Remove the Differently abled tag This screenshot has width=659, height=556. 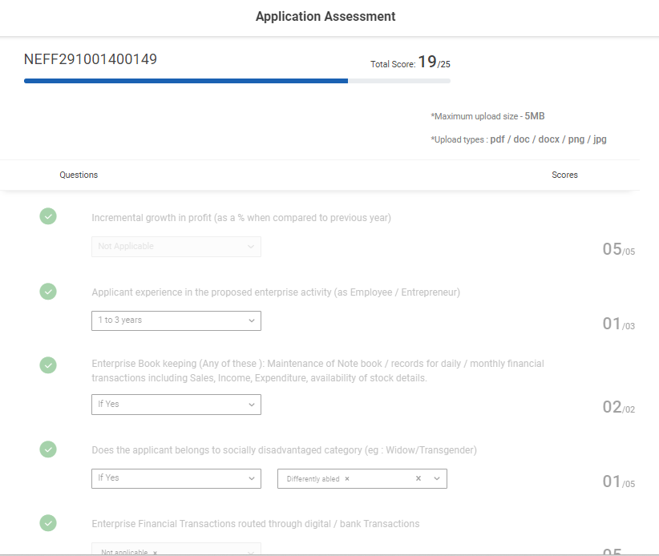[347, 479]
